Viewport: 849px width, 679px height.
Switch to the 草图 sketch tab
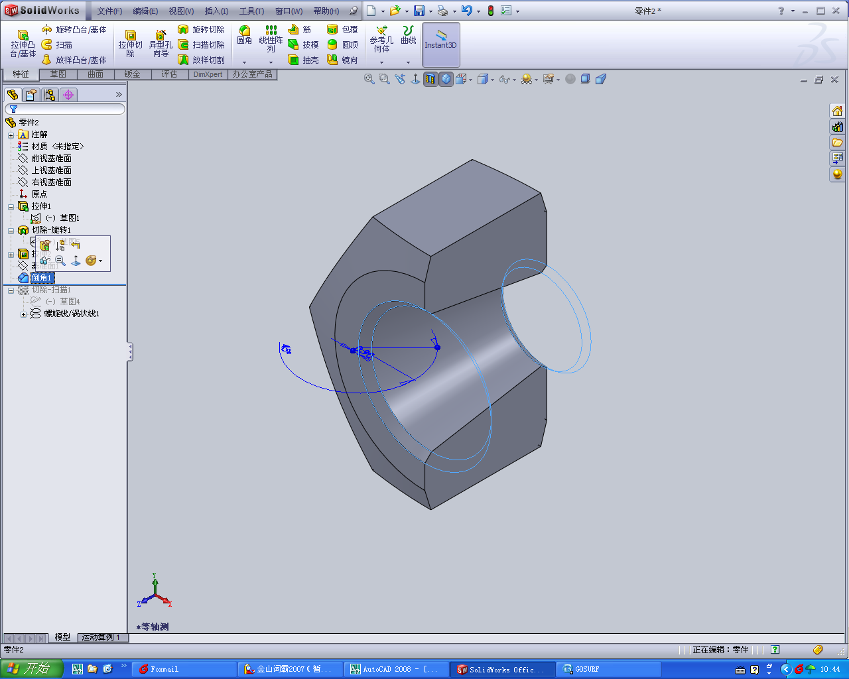coord(58,74)
